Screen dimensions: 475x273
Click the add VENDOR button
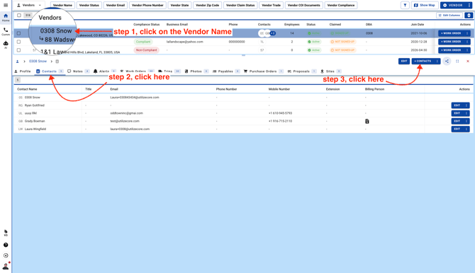coord(453,5)
